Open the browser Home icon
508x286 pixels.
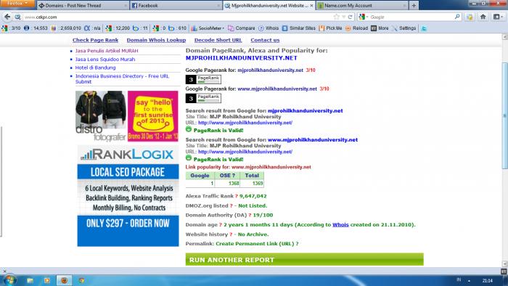tap(483, 17)
